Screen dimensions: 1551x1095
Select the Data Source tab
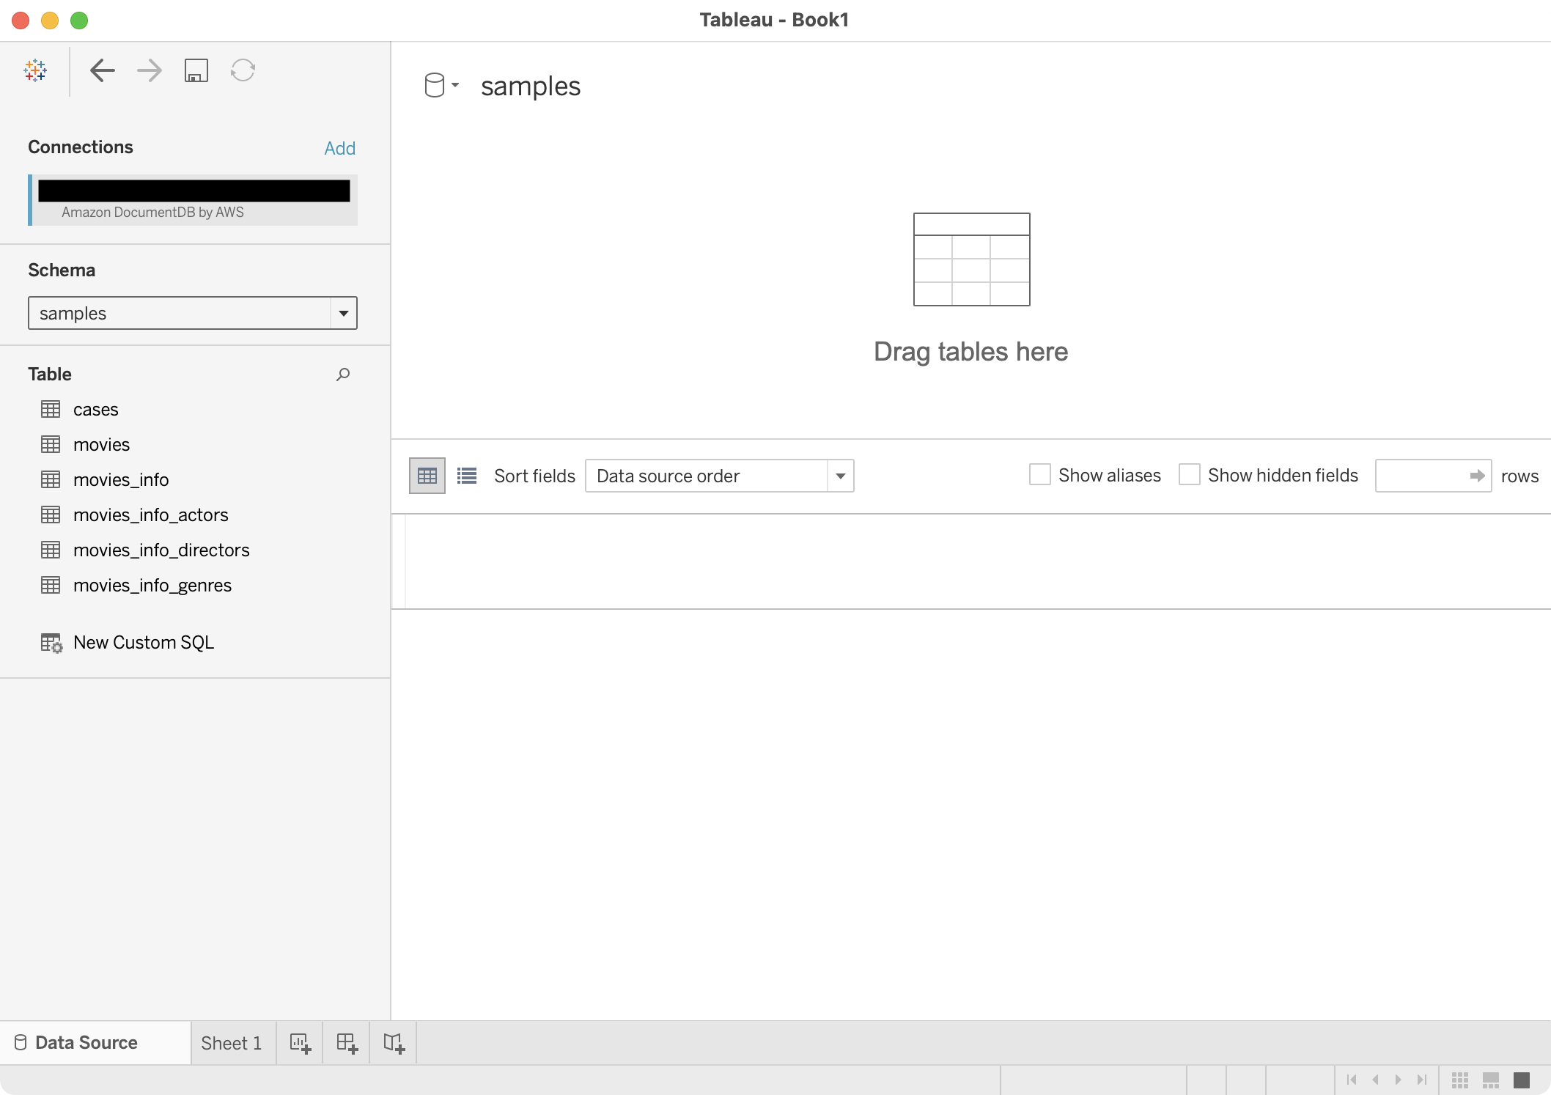pos(86,1042)
